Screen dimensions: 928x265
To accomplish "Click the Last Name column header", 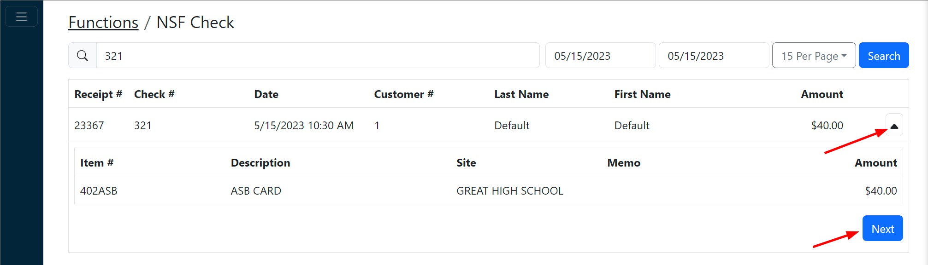I will (521, 94).
